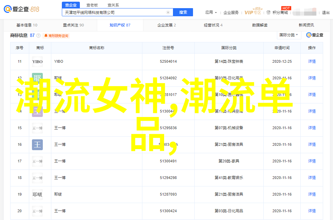
Task: Click the 王一博 trademark image in row 15
Action: point(37,128)
